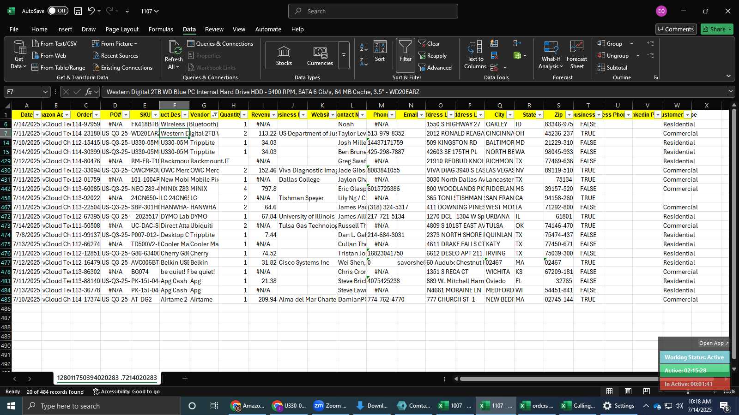
Task: Click the Consolidate icon
Action: (517, 43)
